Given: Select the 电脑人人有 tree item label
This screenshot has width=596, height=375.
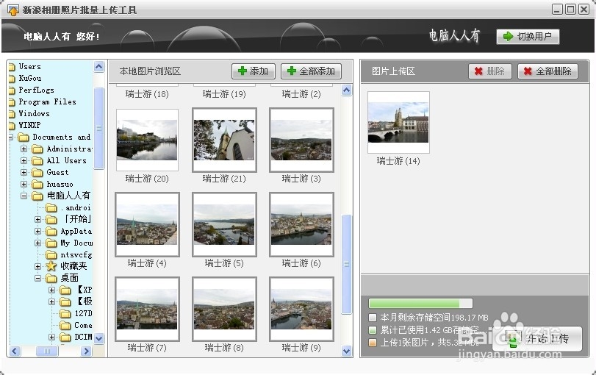Looking at the screenshot, I should tap(69, 196).
